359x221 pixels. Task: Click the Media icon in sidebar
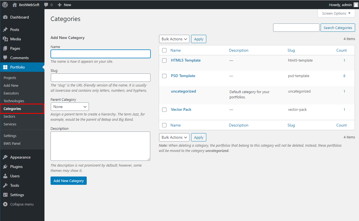(5, 39)
